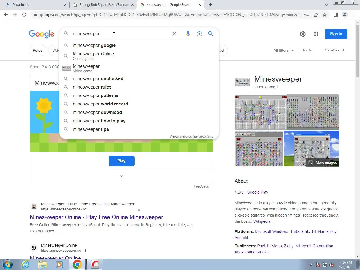
Task: Choose suggestion Minesweeper Online game
Action: point(139,56)
